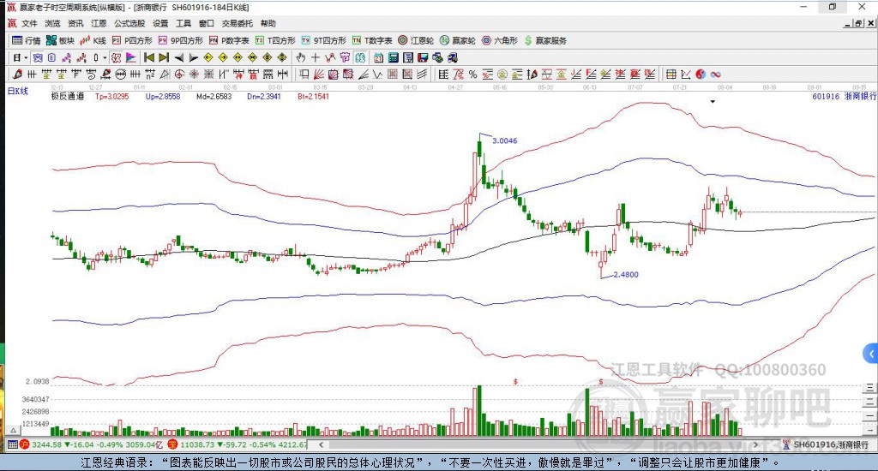Open the 帮助 menu

(268, 23)
